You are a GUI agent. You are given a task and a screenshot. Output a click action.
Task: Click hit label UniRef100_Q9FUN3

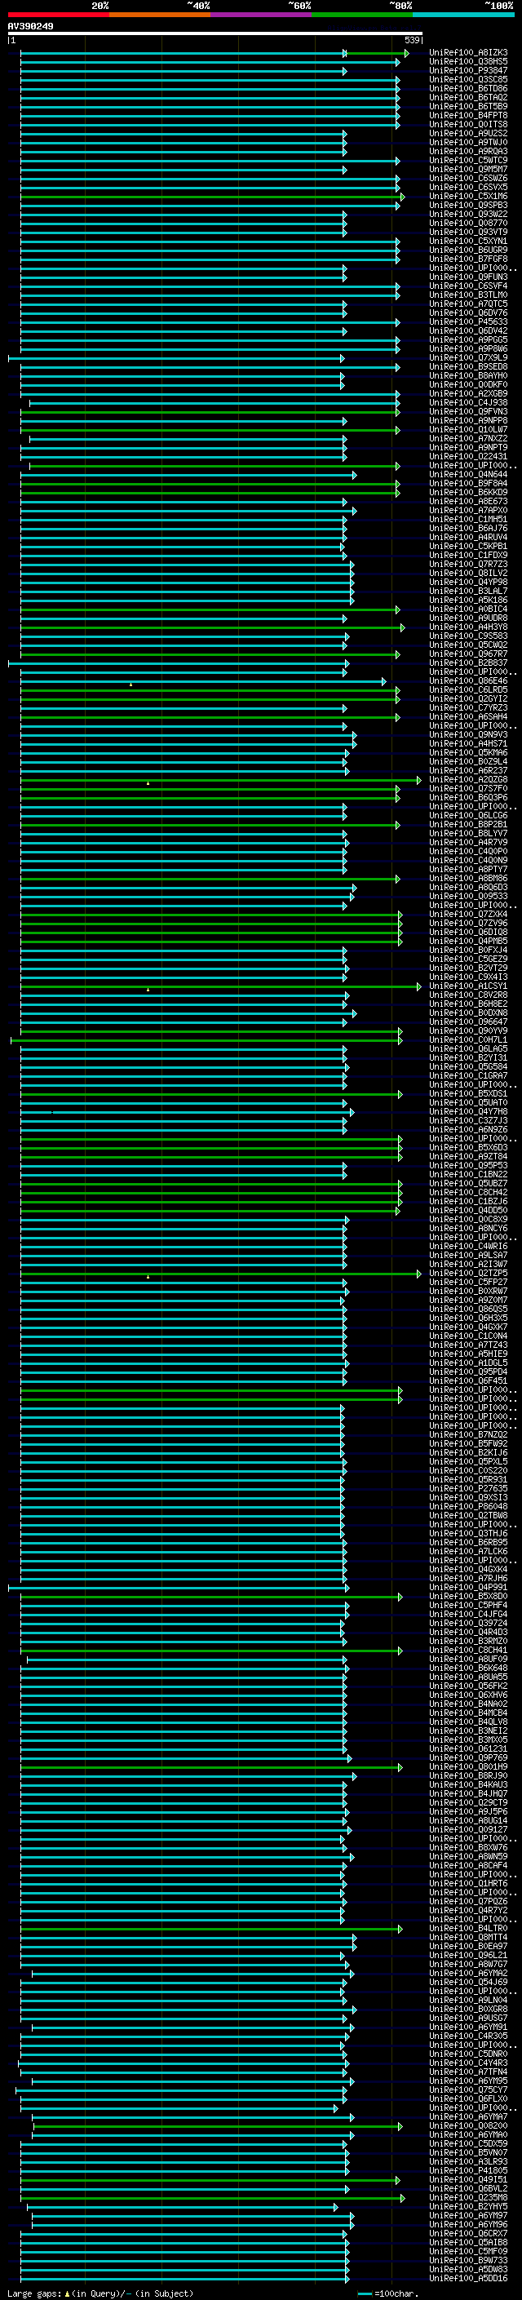468,277
